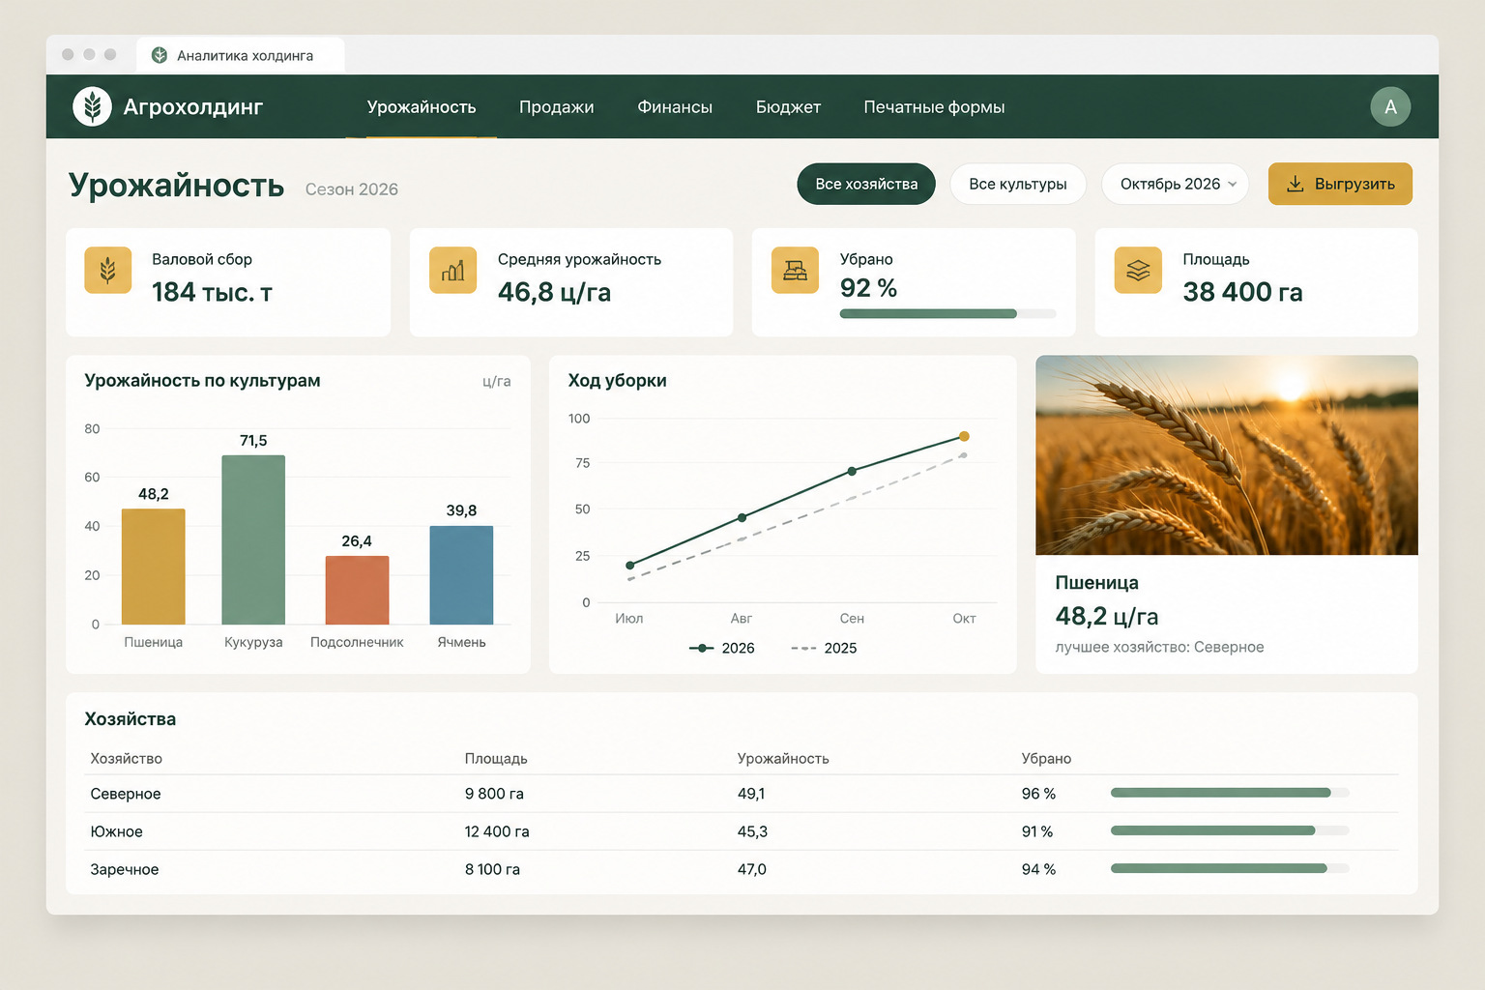Viewport: 1485px width, 990px height.
Task: Click the wheat field photo thumbnail
Action: click(1227, 454)
